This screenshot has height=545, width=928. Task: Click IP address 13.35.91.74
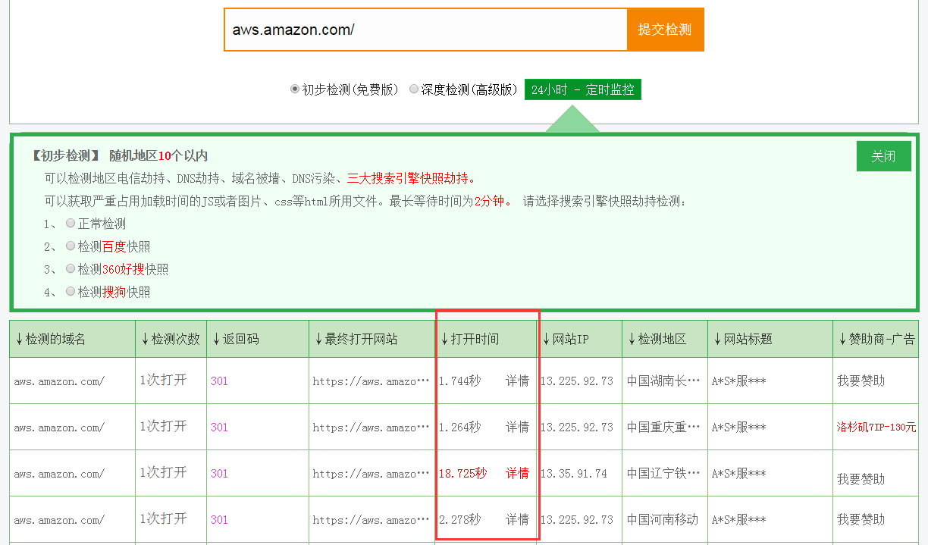tap(574, 473)
